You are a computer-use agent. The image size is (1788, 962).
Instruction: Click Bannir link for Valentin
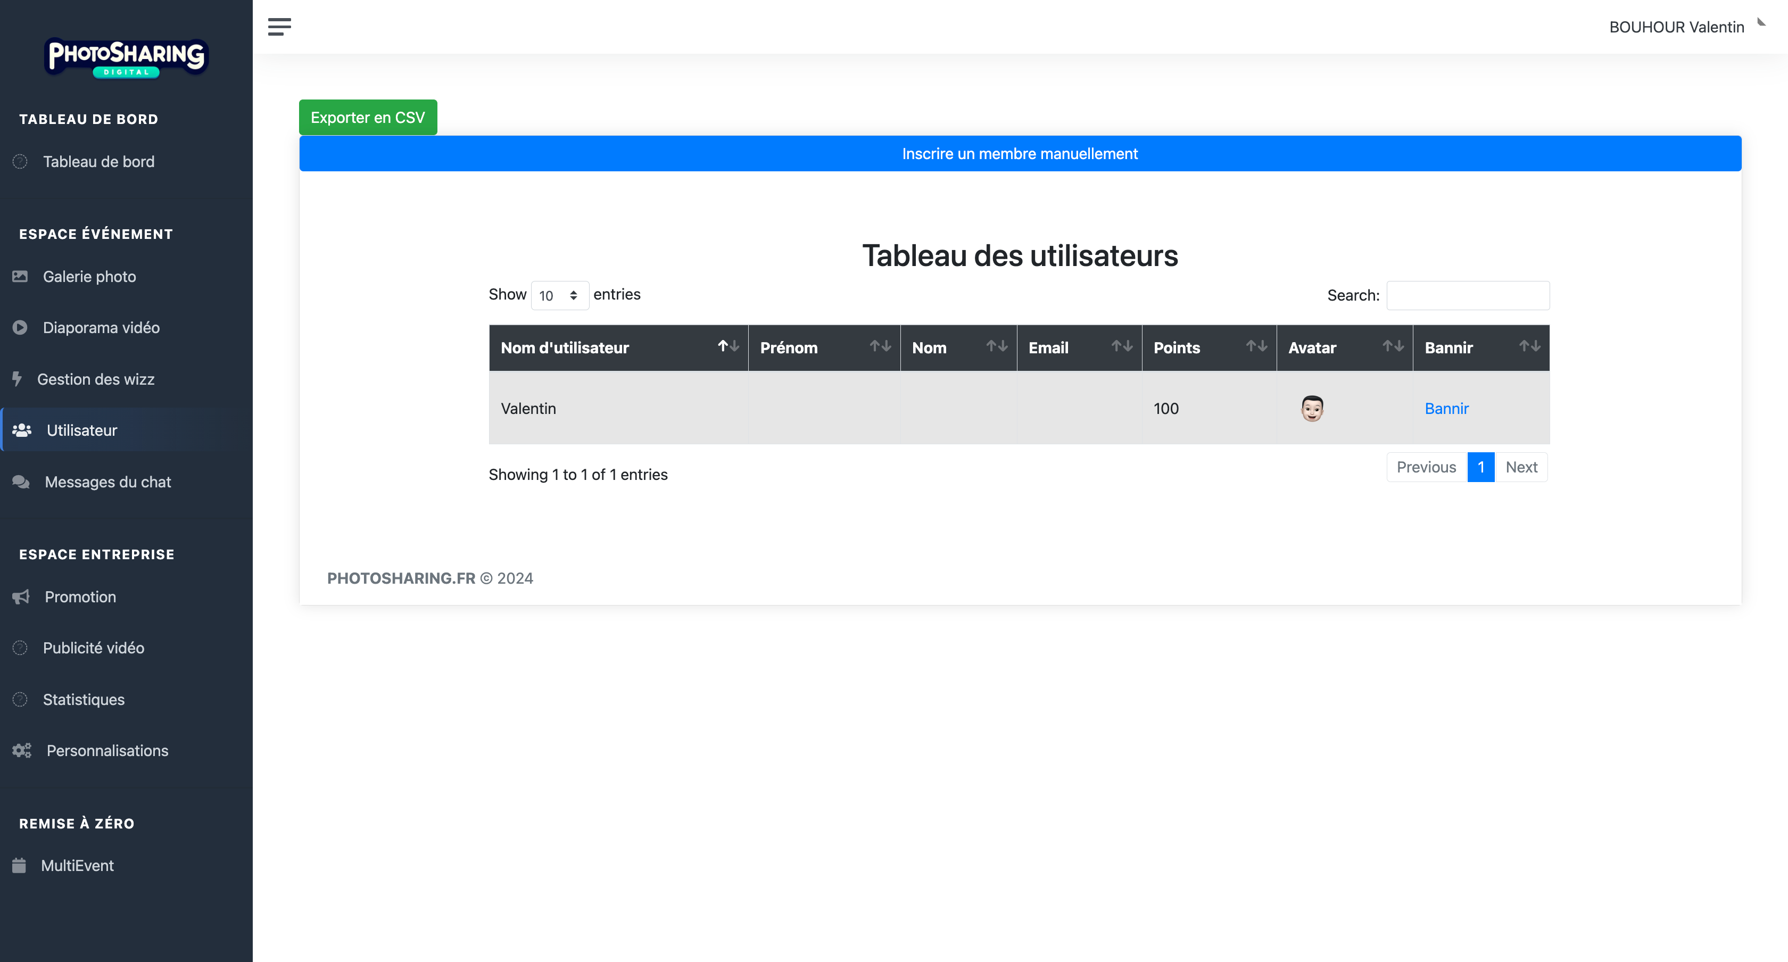tap(1446, 408)
